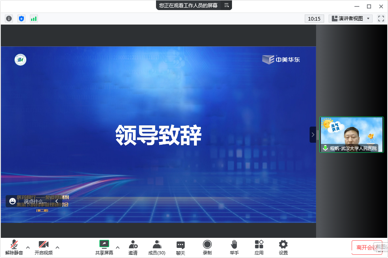Unmute the microphone (解除静音)
388x258 pixels.
pyautogui.click(x=14, y=247)
